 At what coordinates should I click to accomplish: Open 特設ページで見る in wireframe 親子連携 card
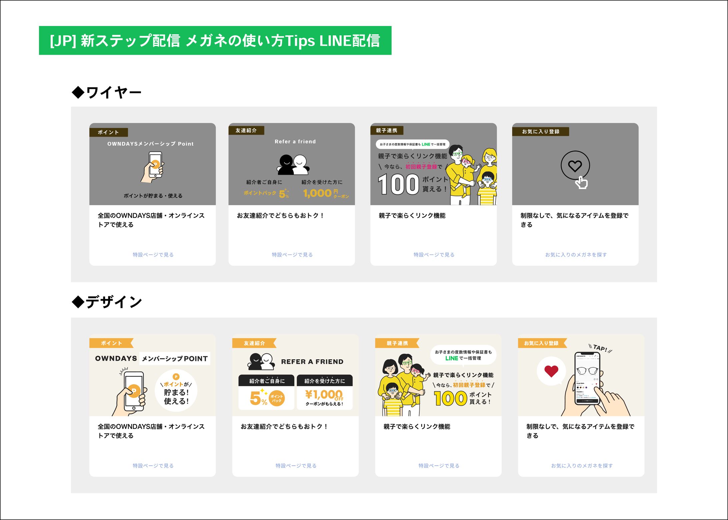pyautogui.click(x=434, y=255)
